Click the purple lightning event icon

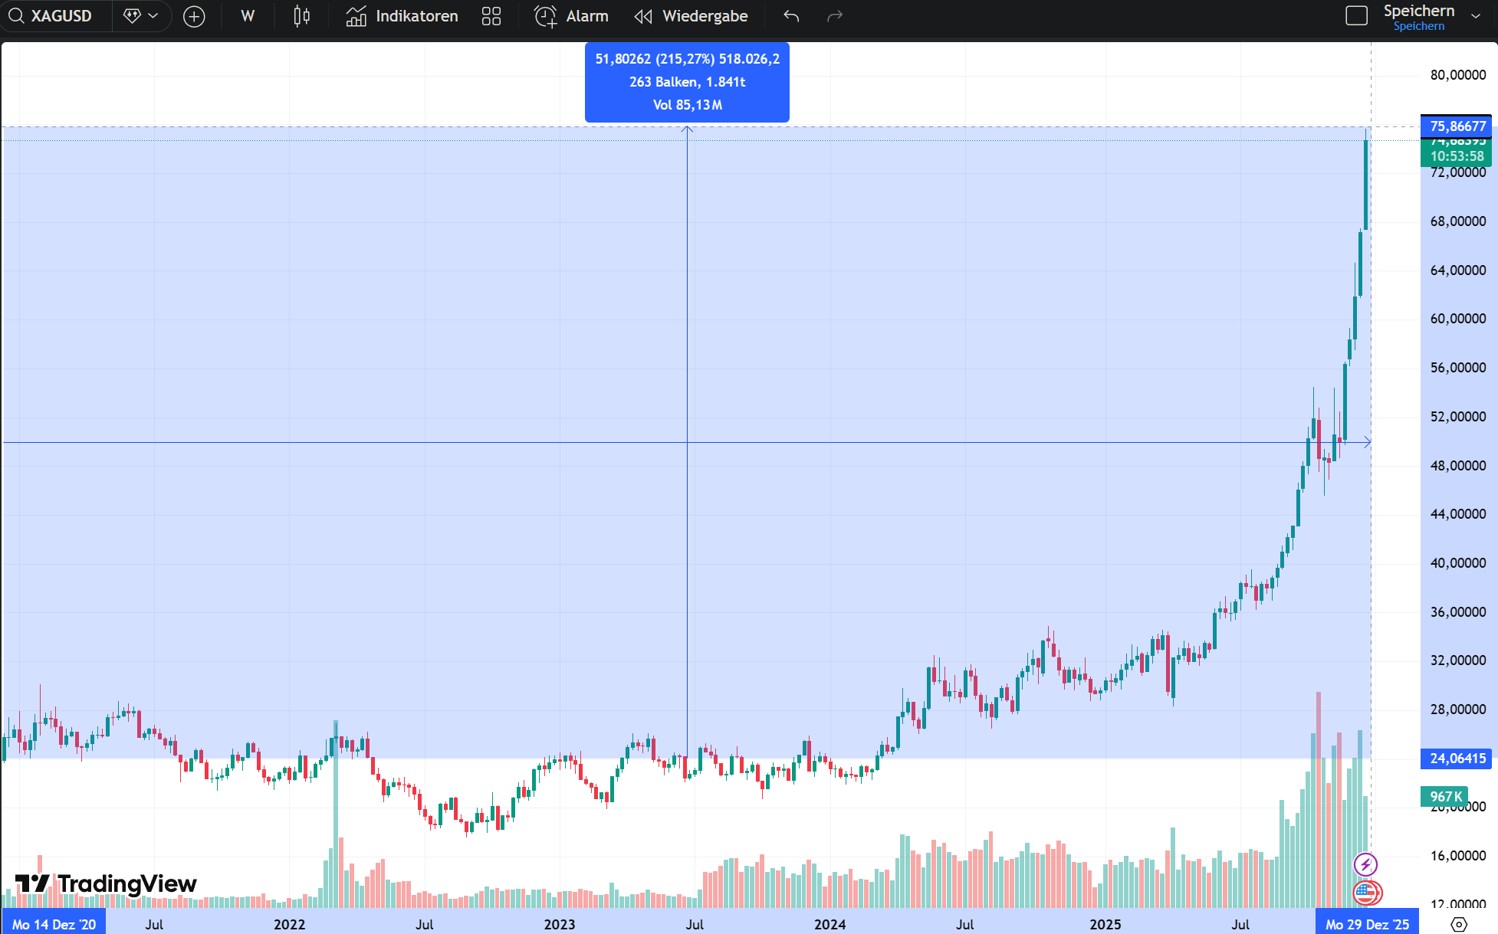[1365, 865]
